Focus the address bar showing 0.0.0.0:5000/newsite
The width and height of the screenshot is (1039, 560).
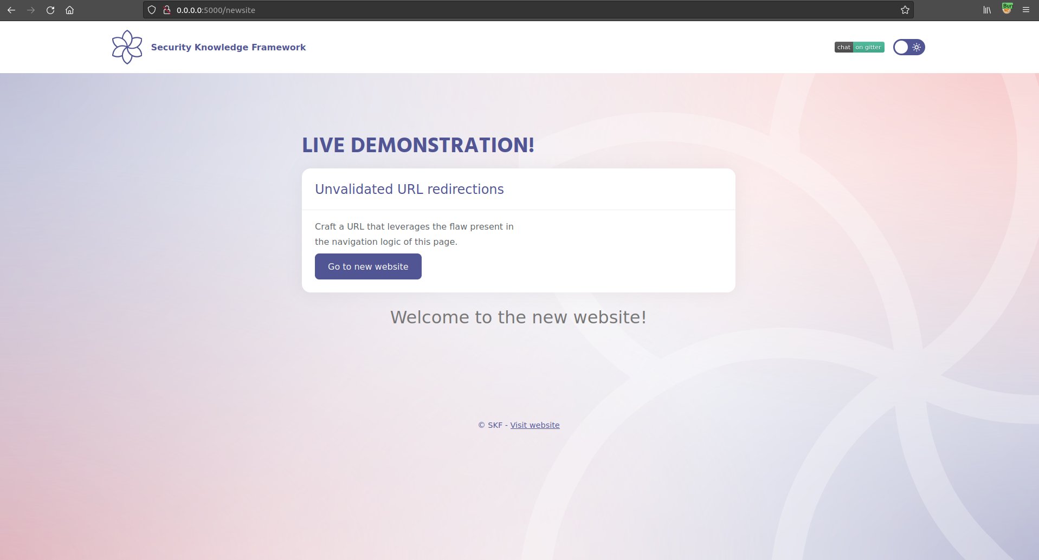click(528, 10)
